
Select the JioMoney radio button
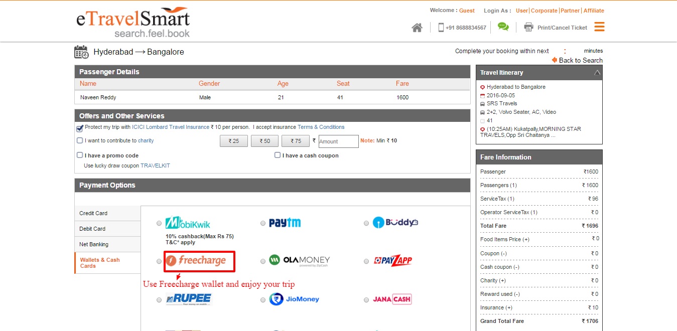pyautogui.click(x=263, y=300)
